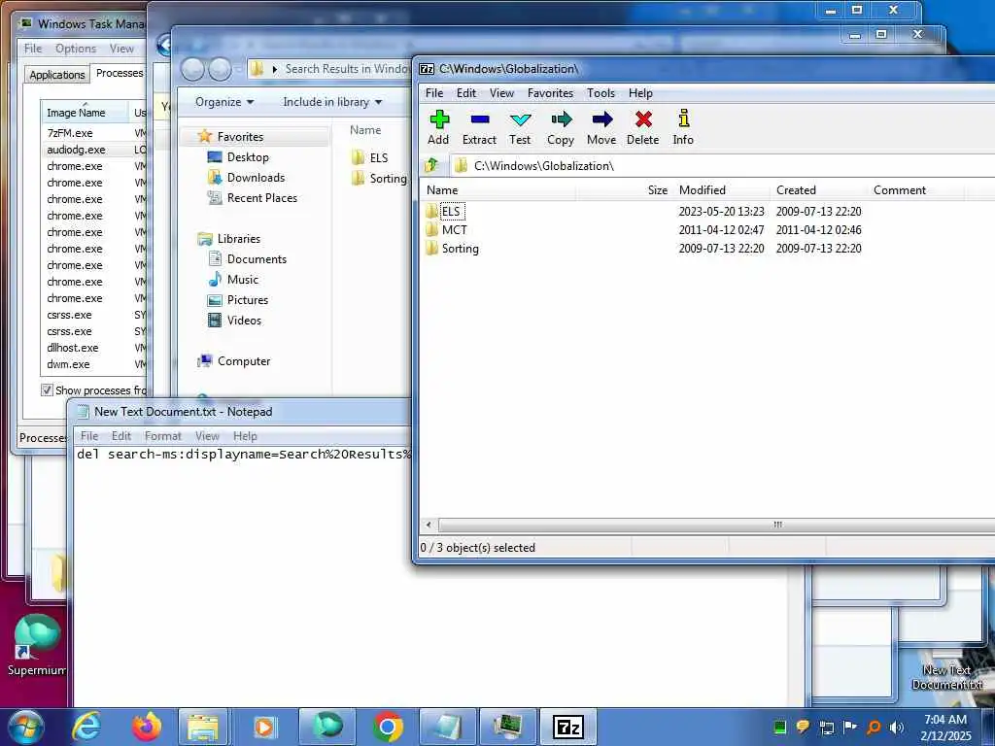
Task: Select the MCT folder in 7-Zip list
Action: click(x=447, y=229)
